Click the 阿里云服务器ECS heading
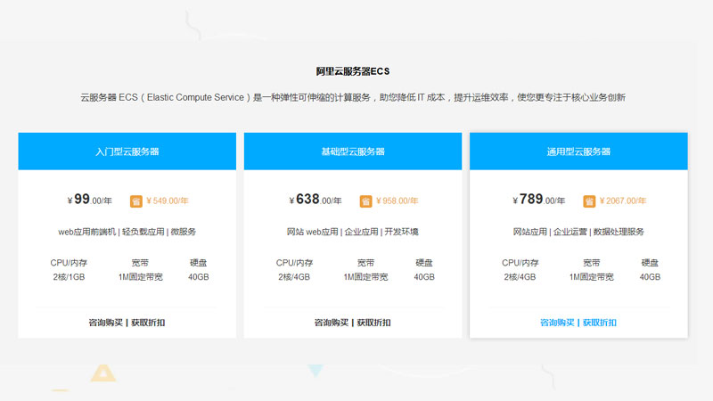This screenshot has height=401, width=713. click(x=353, y=71)
